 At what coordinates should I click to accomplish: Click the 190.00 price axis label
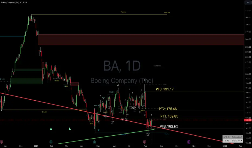point(248,93)
